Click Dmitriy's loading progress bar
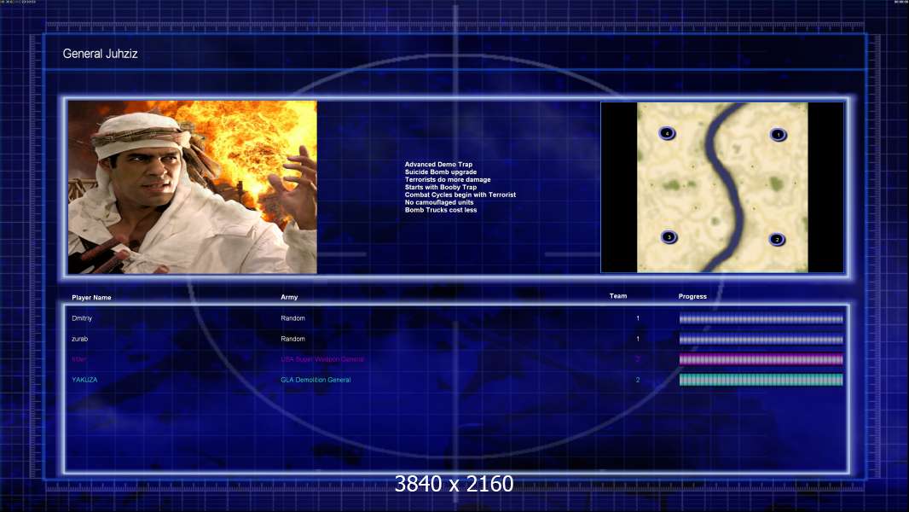 coord(761,318)
